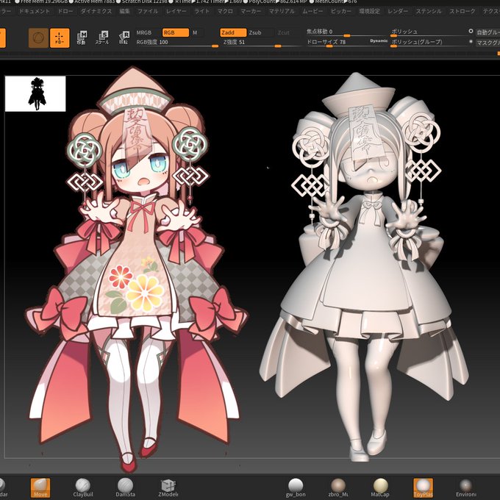Click the 自動グループ button
Viewport: 500px width, 500px height.
tap(488, 32)
